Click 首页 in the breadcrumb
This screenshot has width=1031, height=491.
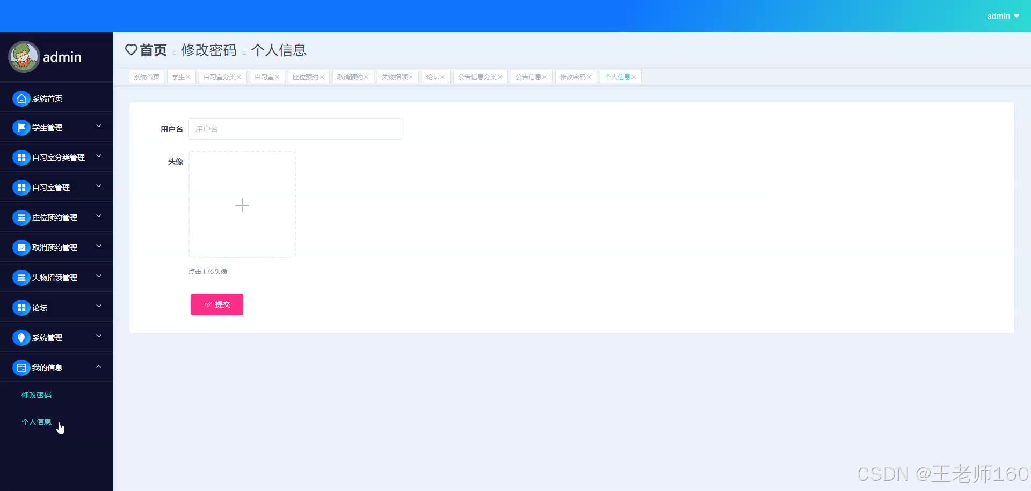pyautogui.click(x=153, y=50)
